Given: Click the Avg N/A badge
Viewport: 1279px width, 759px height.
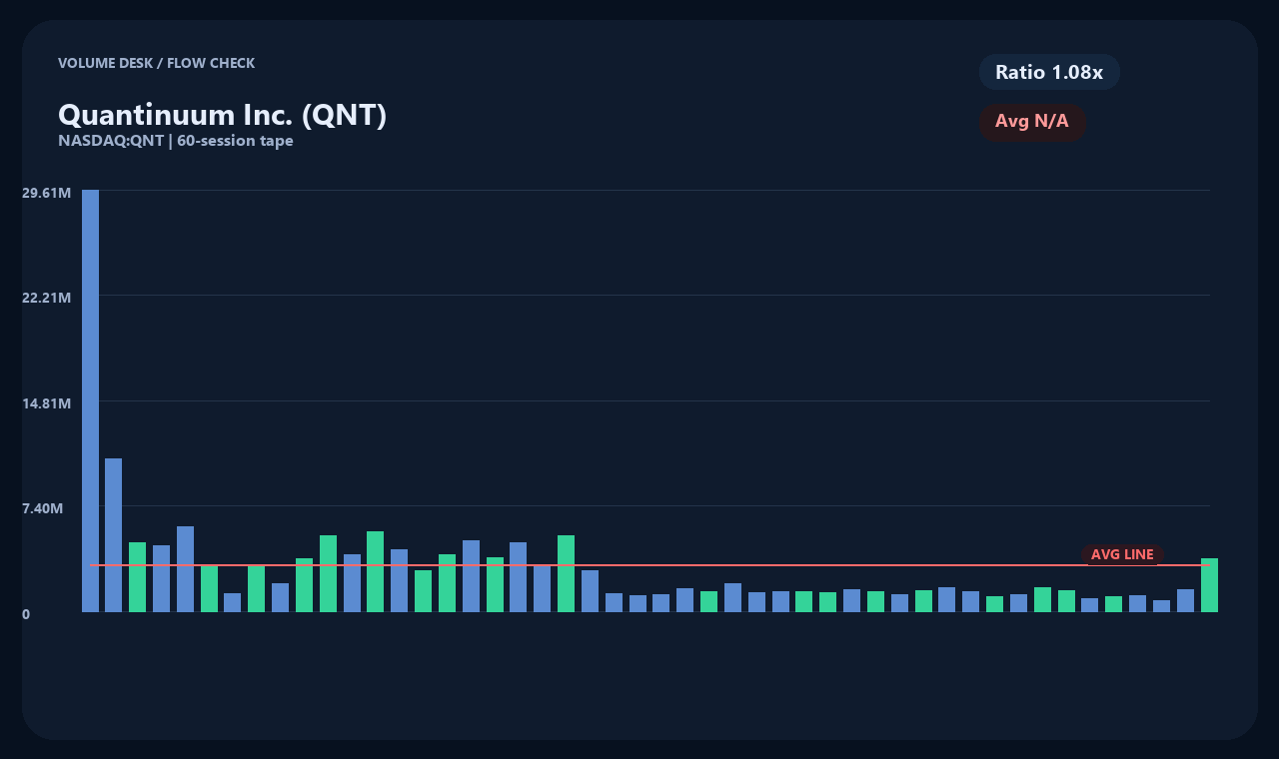Looking at the screenshot, I should coord(1032,122).
